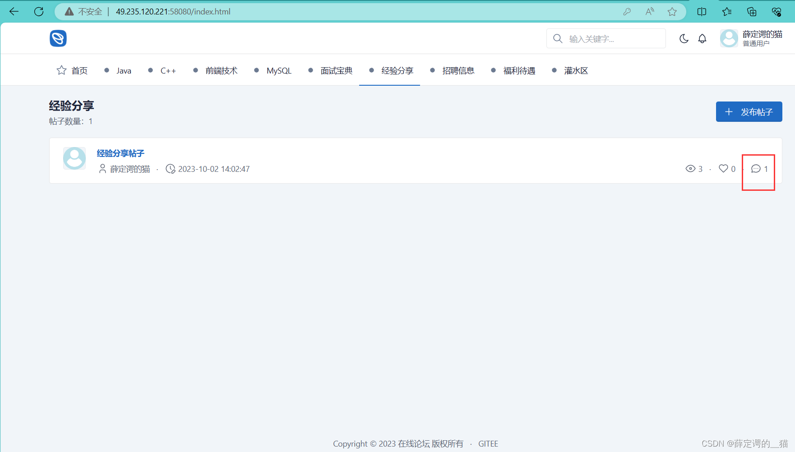This screenshot has width=795, height=452.
Task: Open browser split screen icon
Action: 702,12
